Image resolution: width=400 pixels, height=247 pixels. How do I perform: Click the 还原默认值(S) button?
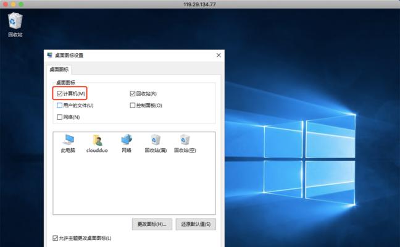[196, 224]
